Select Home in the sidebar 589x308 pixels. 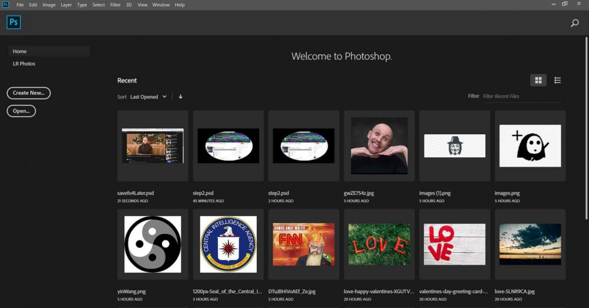20,51
